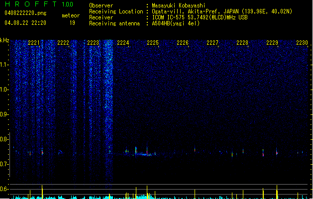
Task: Click the 0.6 kHz axis label
Action: (4, 189)
